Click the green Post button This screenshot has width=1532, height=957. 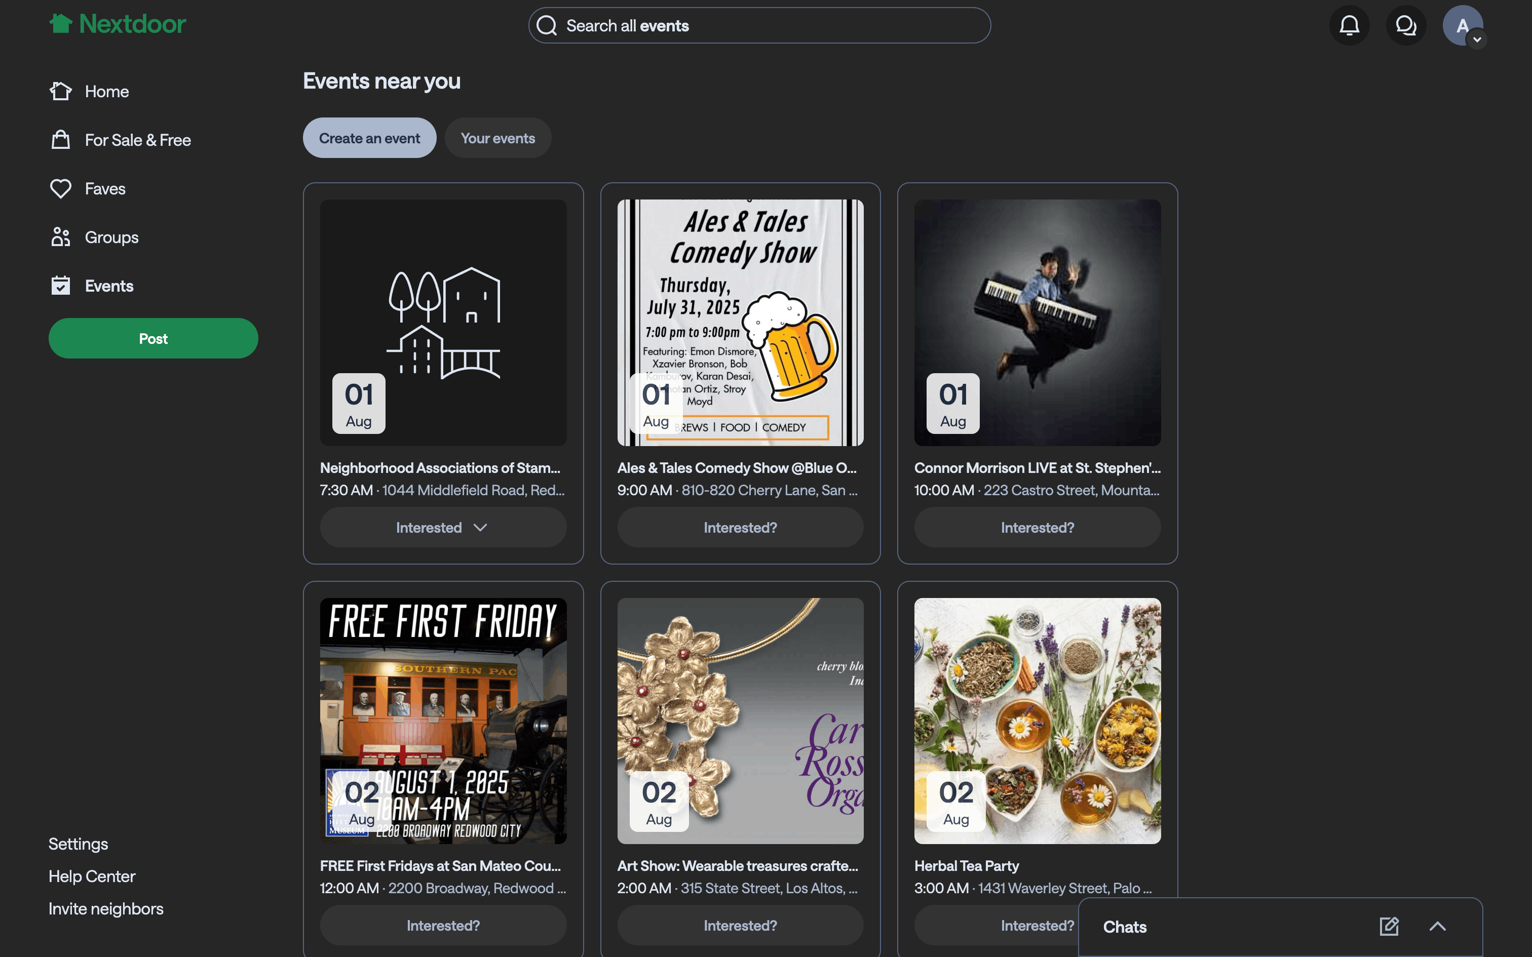coord(153,339)
